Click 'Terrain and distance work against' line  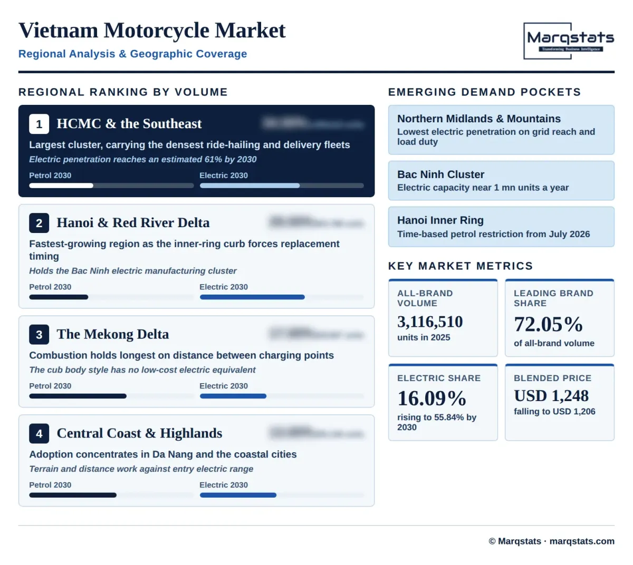coord(141,469)
